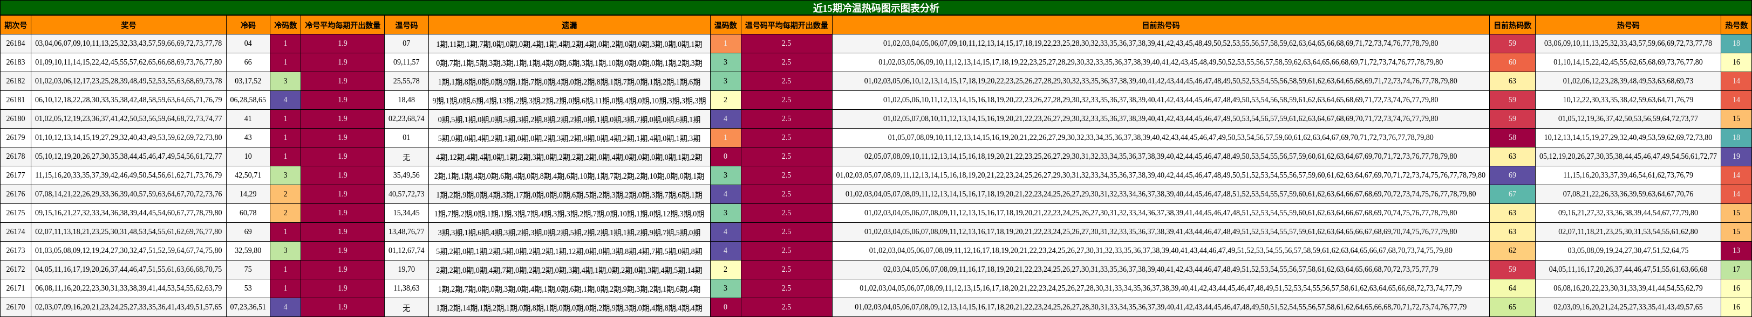Click the 无 cell in row 26178
Screen dimensions: 1752x317
406,157
